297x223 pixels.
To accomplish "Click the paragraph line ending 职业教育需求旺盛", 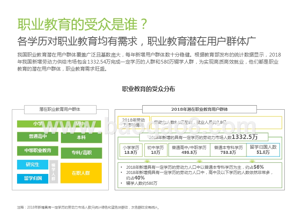I will point(62,69).
